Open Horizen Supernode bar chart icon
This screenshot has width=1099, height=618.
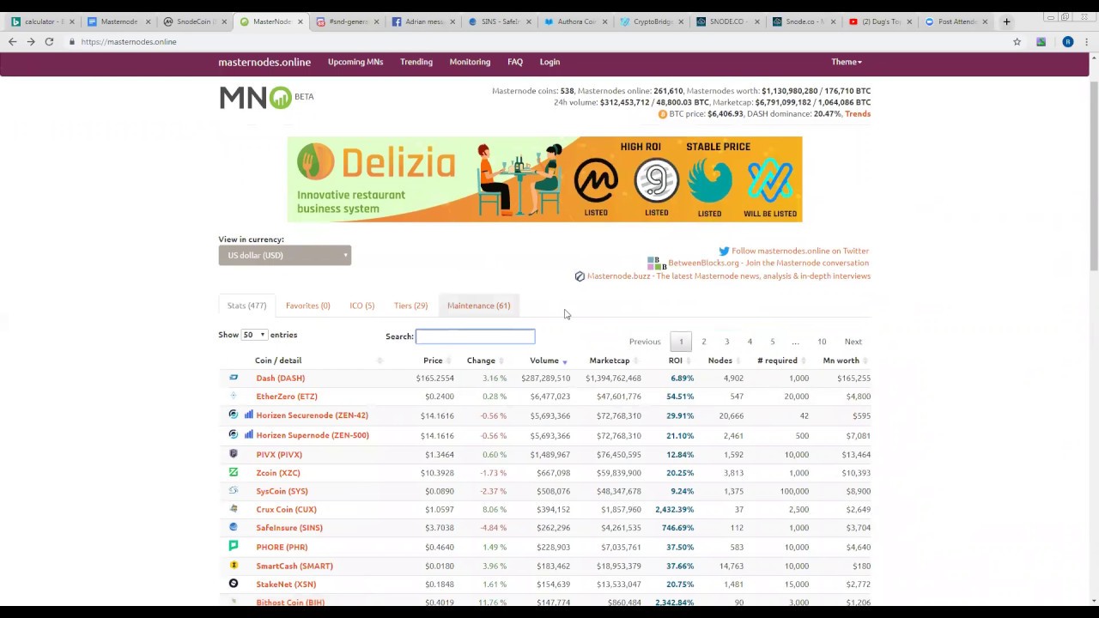click(x=249, y=434)
